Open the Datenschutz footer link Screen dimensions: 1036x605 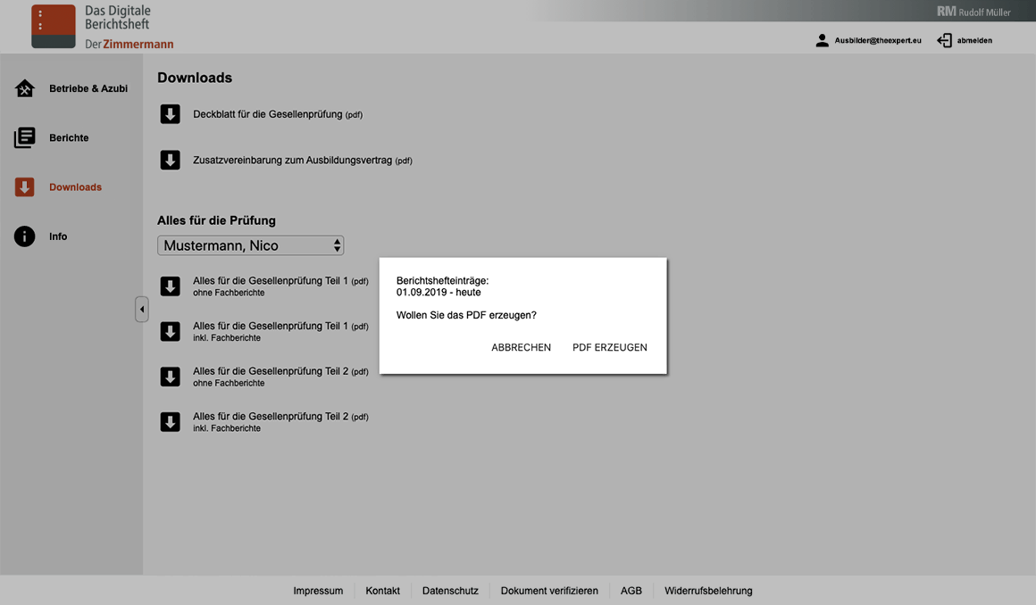(x=450, y=590)
